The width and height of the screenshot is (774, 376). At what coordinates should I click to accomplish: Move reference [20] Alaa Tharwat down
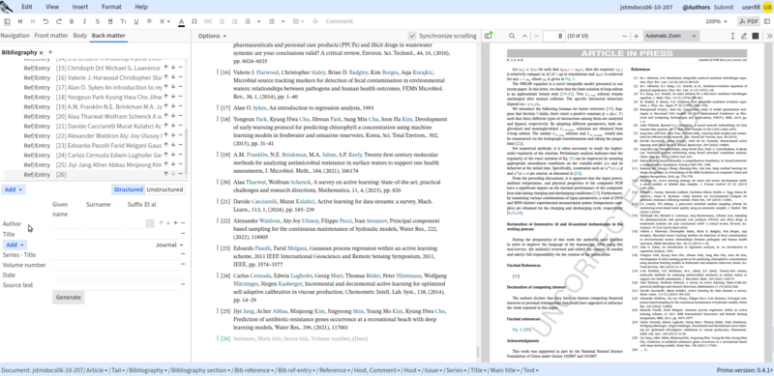point(173,116)
